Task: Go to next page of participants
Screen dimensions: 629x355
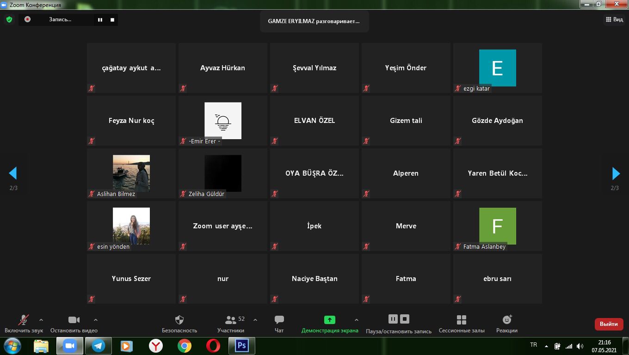Action: pos(616,173)
